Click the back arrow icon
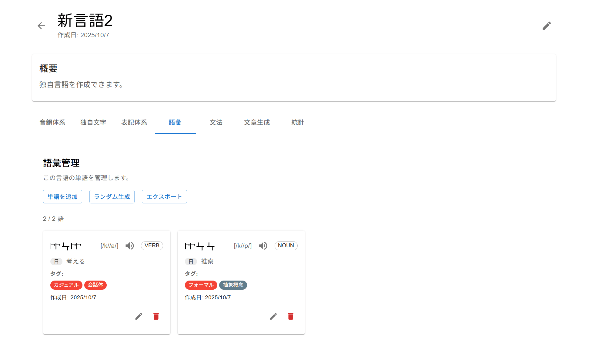The width and height of the screenshot is (592, 339). click(41, 26)
